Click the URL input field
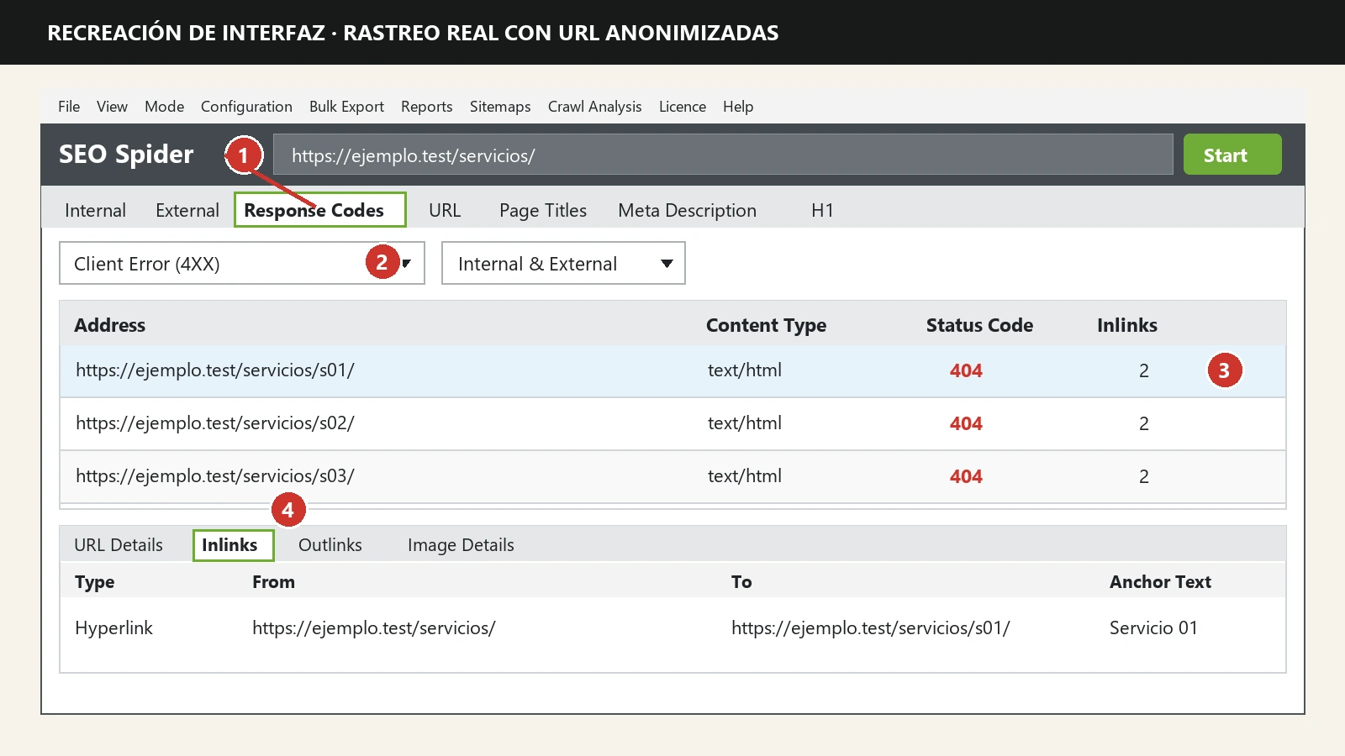1345x756 pixels. click(723, 155)
